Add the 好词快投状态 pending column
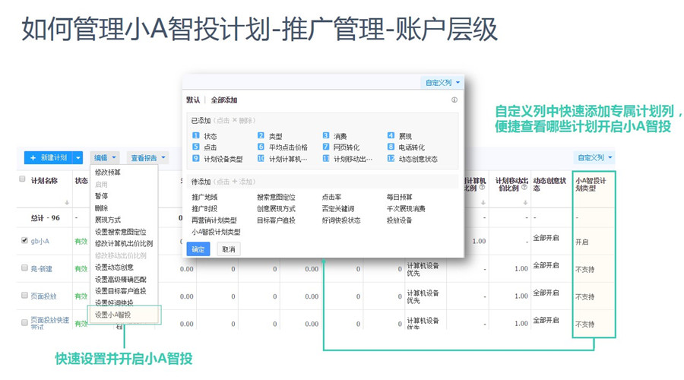This screenshot has width=684, height=380. coord(341,220)
